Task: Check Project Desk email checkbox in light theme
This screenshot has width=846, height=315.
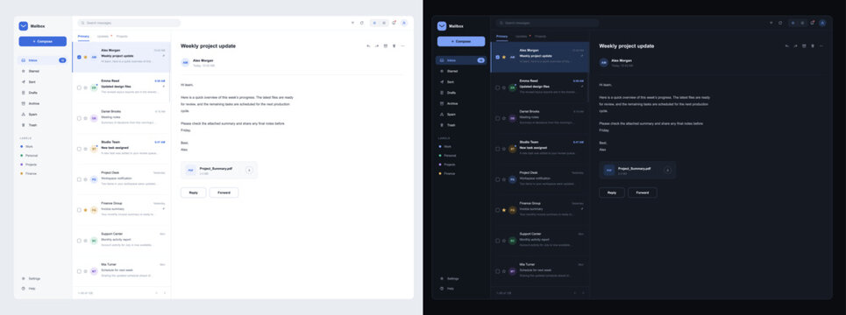Action: pyautogui.click(x=79, y=179)
